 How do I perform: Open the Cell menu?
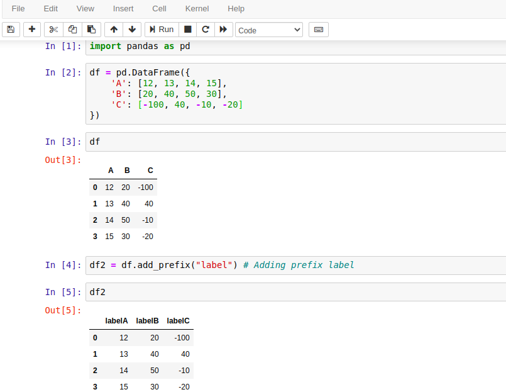point(159,9)
